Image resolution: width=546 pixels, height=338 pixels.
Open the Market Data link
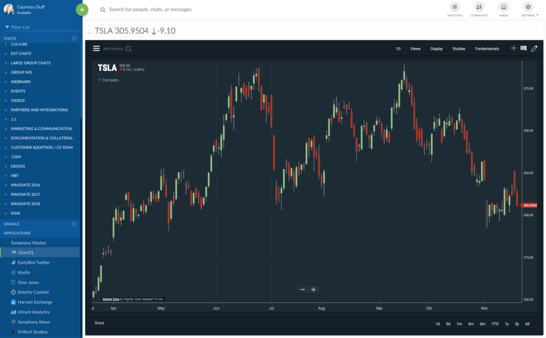[111, 299]
